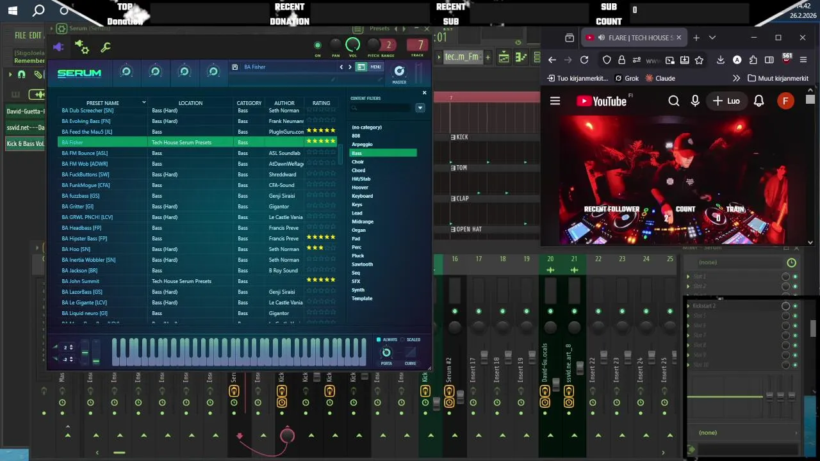This screenshot has width=820, height=461.
Task: Open the browser list-all-tabs chevron
Action: pos(712,38)
